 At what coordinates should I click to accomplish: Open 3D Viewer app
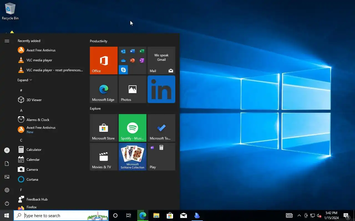pos(50,100)
